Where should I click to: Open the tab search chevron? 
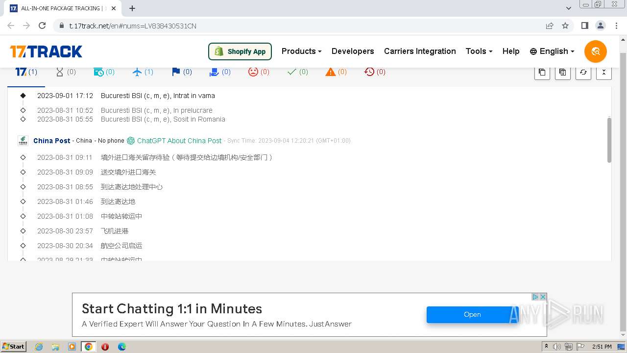pos(569,8)
